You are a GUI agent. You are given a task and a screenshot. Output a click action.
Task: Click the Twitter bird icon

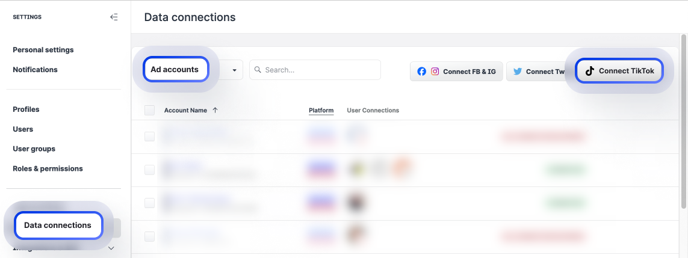coord(517,72)
